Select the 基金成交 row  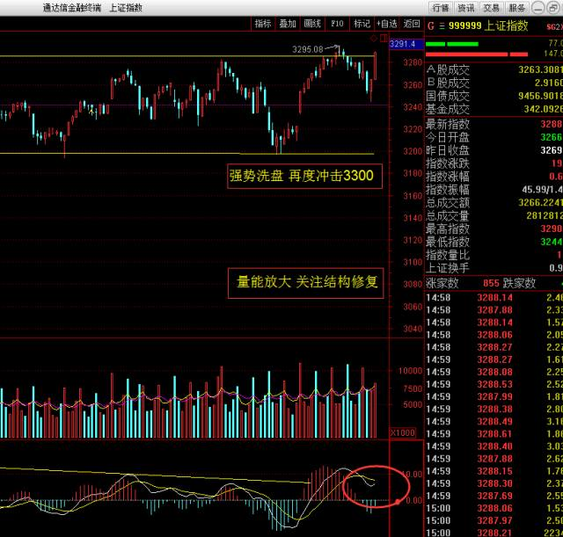click(x=494, y=109)
